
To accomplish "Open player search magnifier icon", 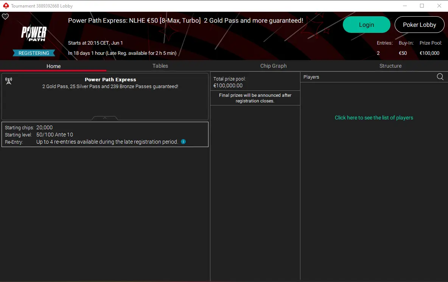I will (x=440, y=77).
